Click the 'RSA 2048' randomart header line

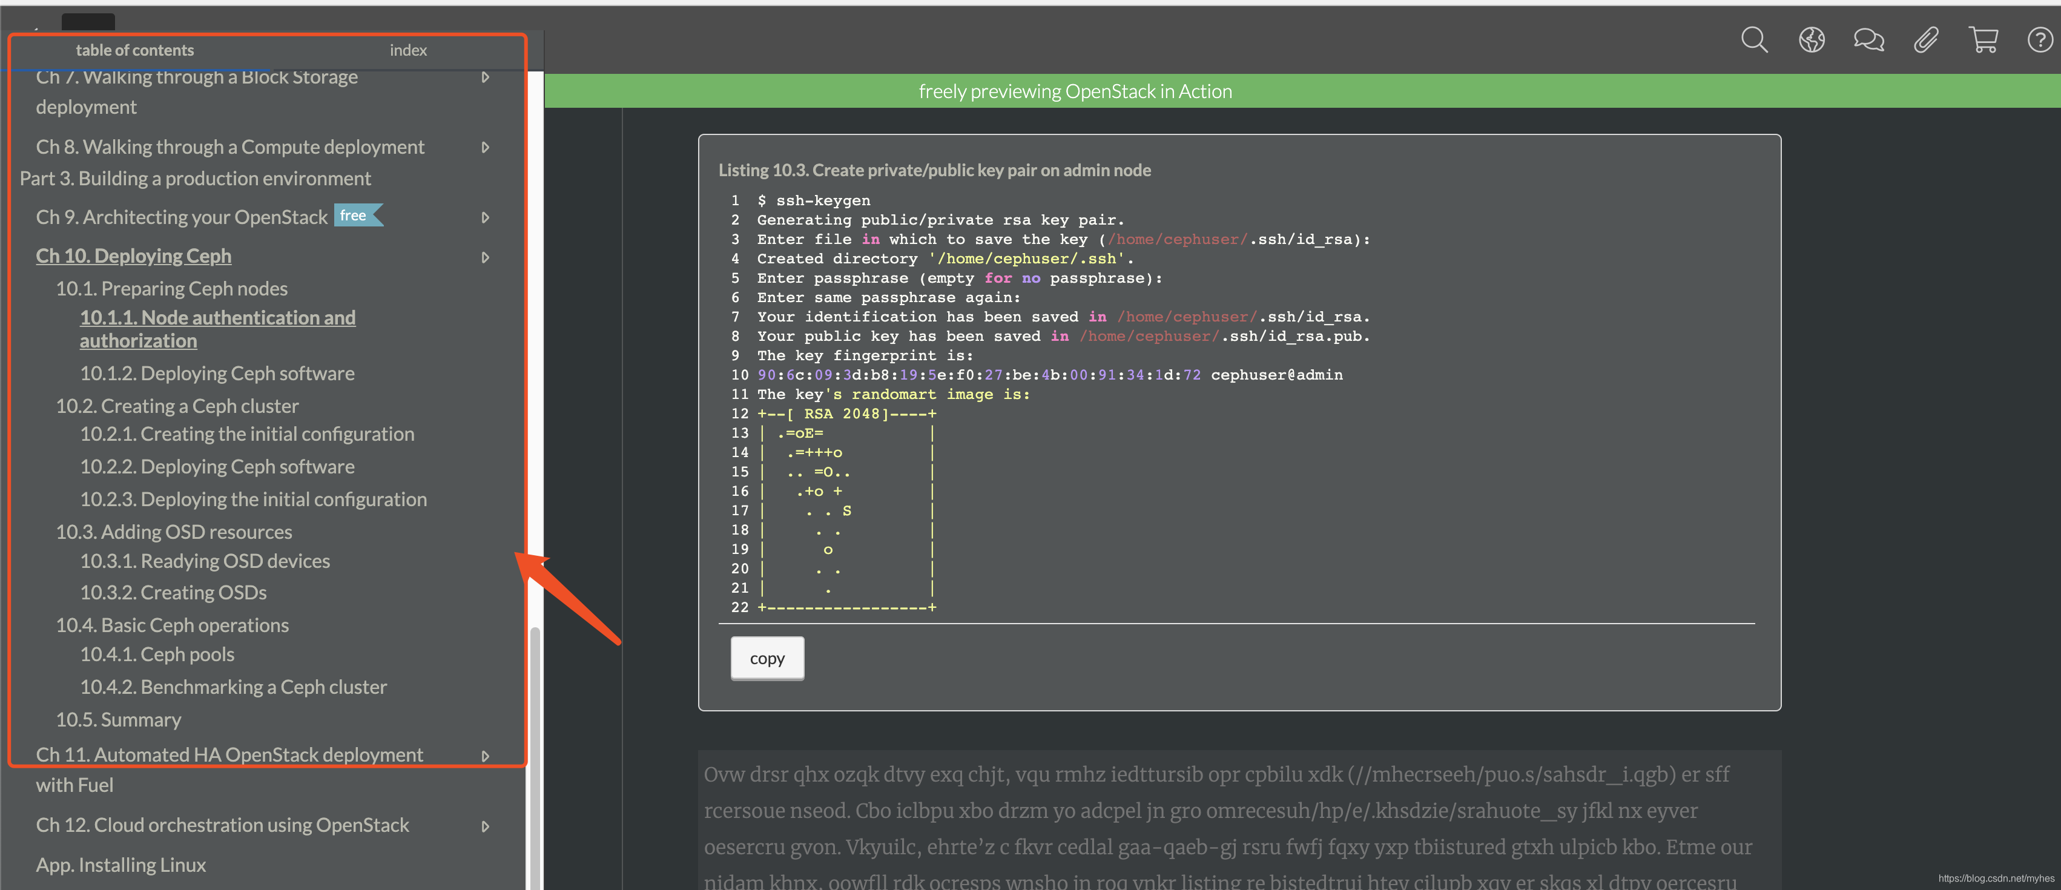tap(846, 414)
